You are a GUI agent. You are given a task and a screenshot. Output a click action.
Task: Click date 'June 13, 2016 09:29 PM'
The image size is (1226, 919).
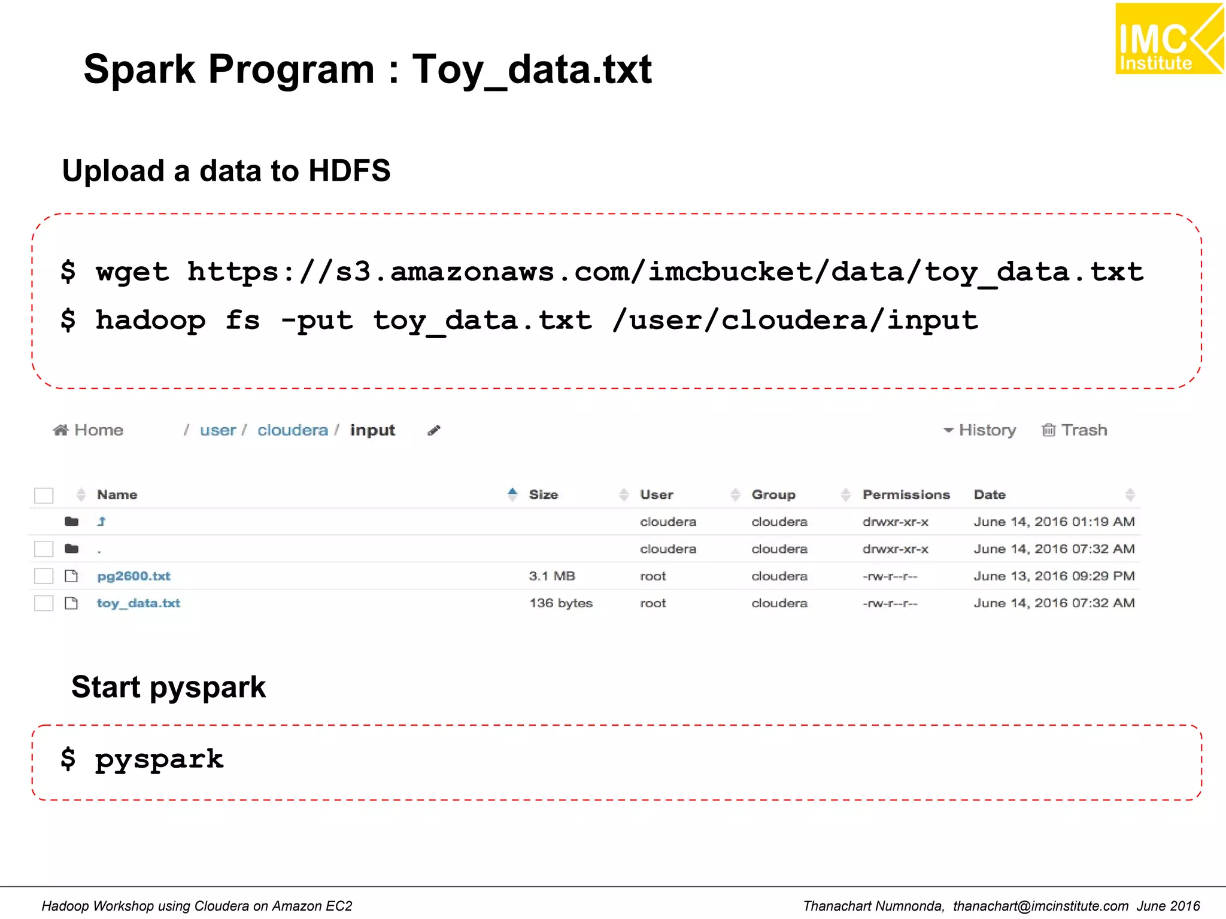point(1054,576)
